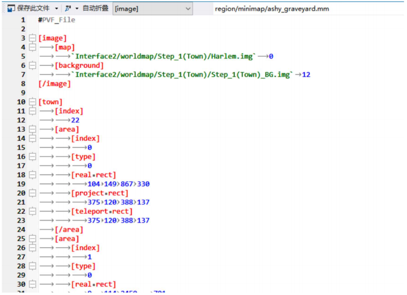Collapse the [town] block on line 10
The image size is (407, 295).
point(32,102)
